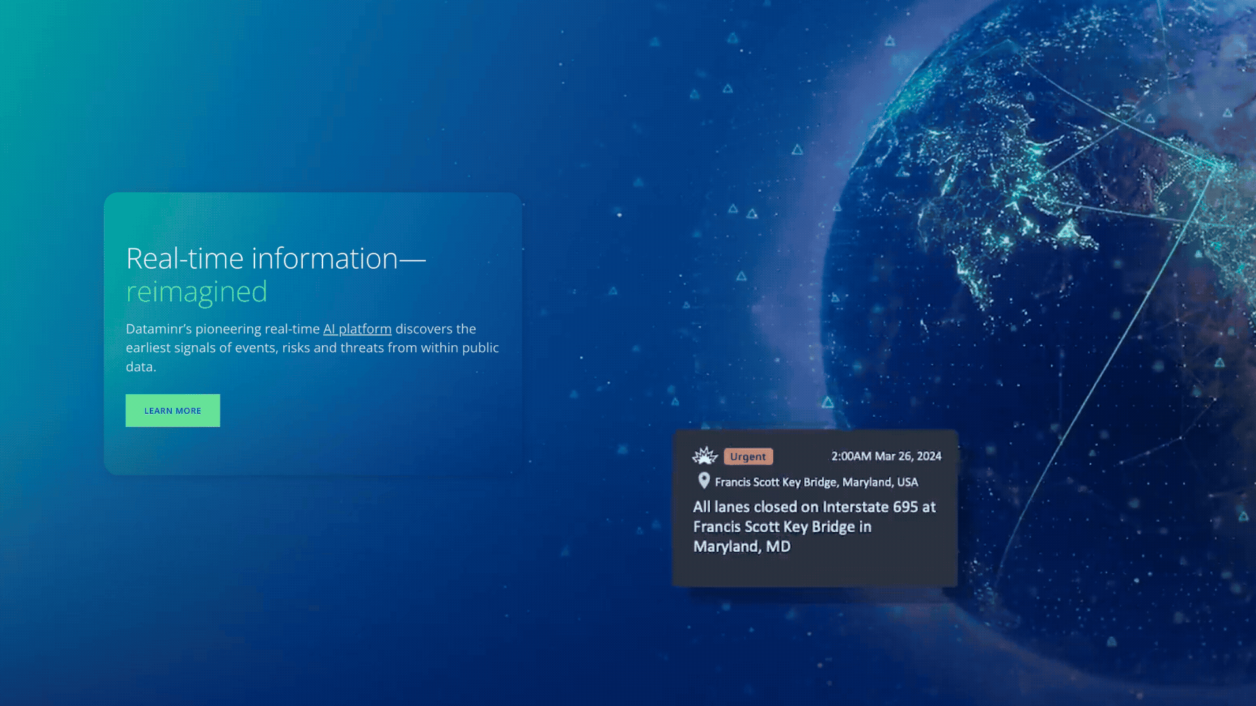Click empty bottom area of alert card

pyautogui.click(x=814, y=571)
